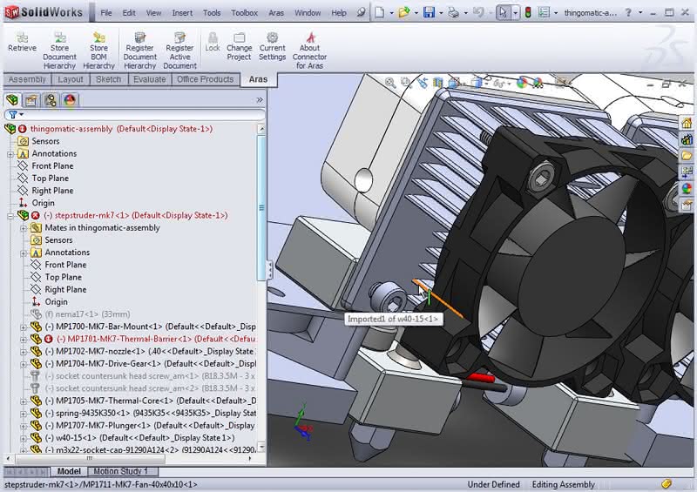Open the ConfigurationManager tab icon
The height and width of the screenshot is (492, 697).
51,100
